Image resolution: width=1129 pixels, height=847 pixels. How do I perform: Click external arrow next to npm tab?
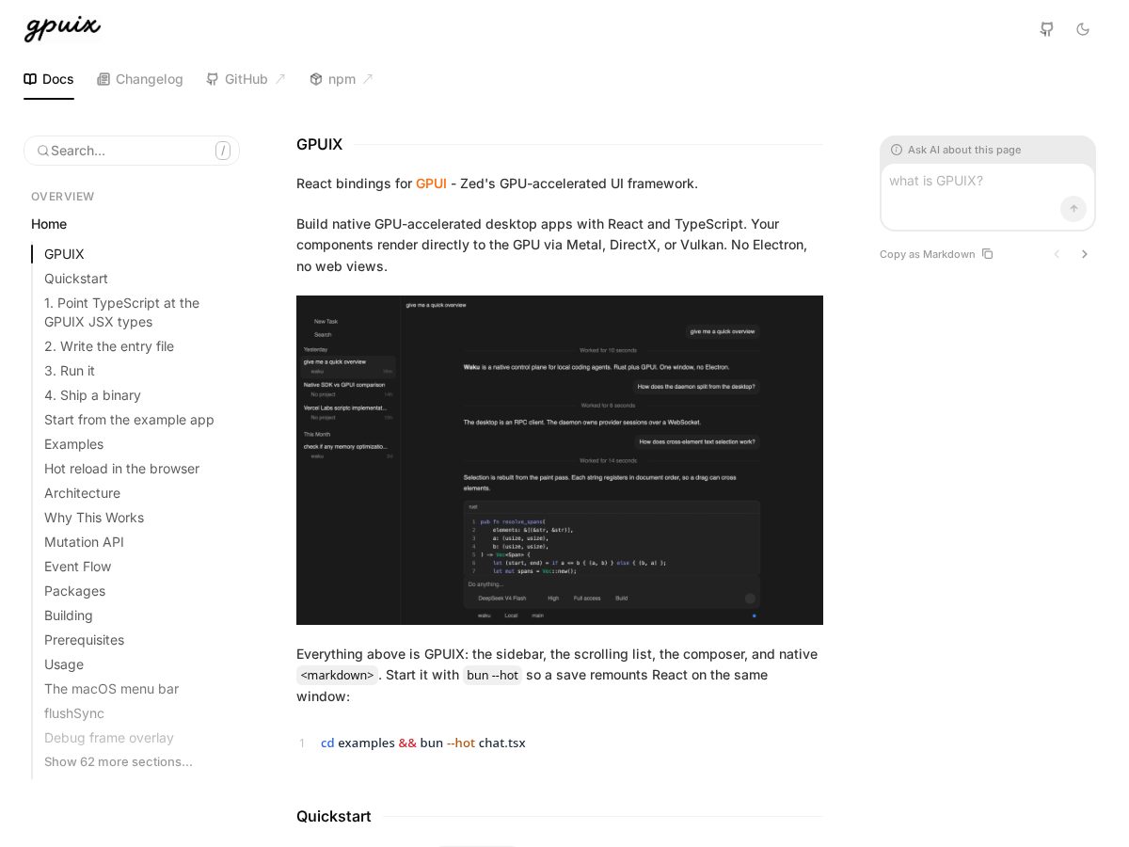(x=368, y=79)
